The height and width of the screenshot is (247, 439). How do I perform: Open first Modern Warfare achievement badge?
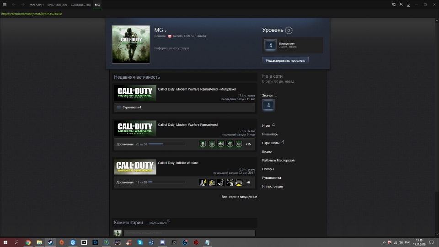pos(203,144)
